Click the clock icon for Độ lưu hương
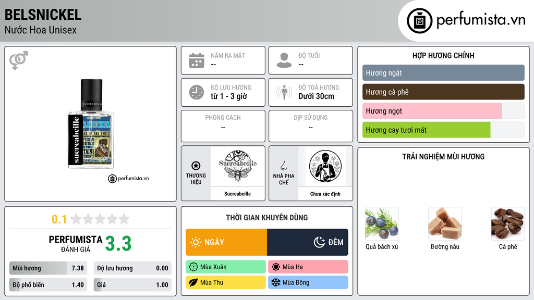The width and height of the screenshot is (534, 300). click(x=197, y=92)
